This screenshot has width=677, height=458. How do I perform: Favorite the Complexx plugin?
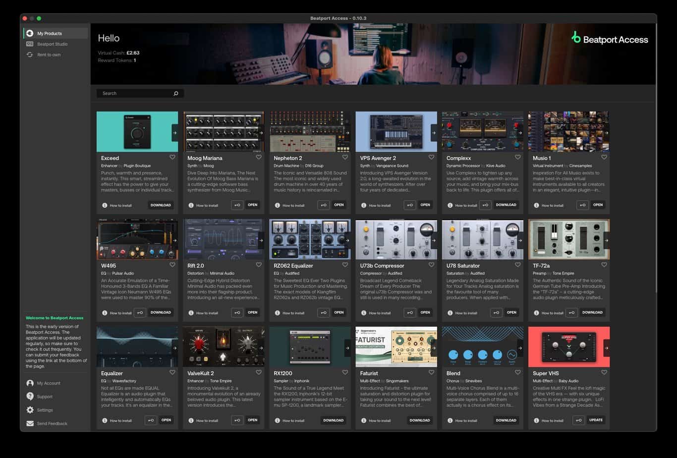click(x=518, y=157)
